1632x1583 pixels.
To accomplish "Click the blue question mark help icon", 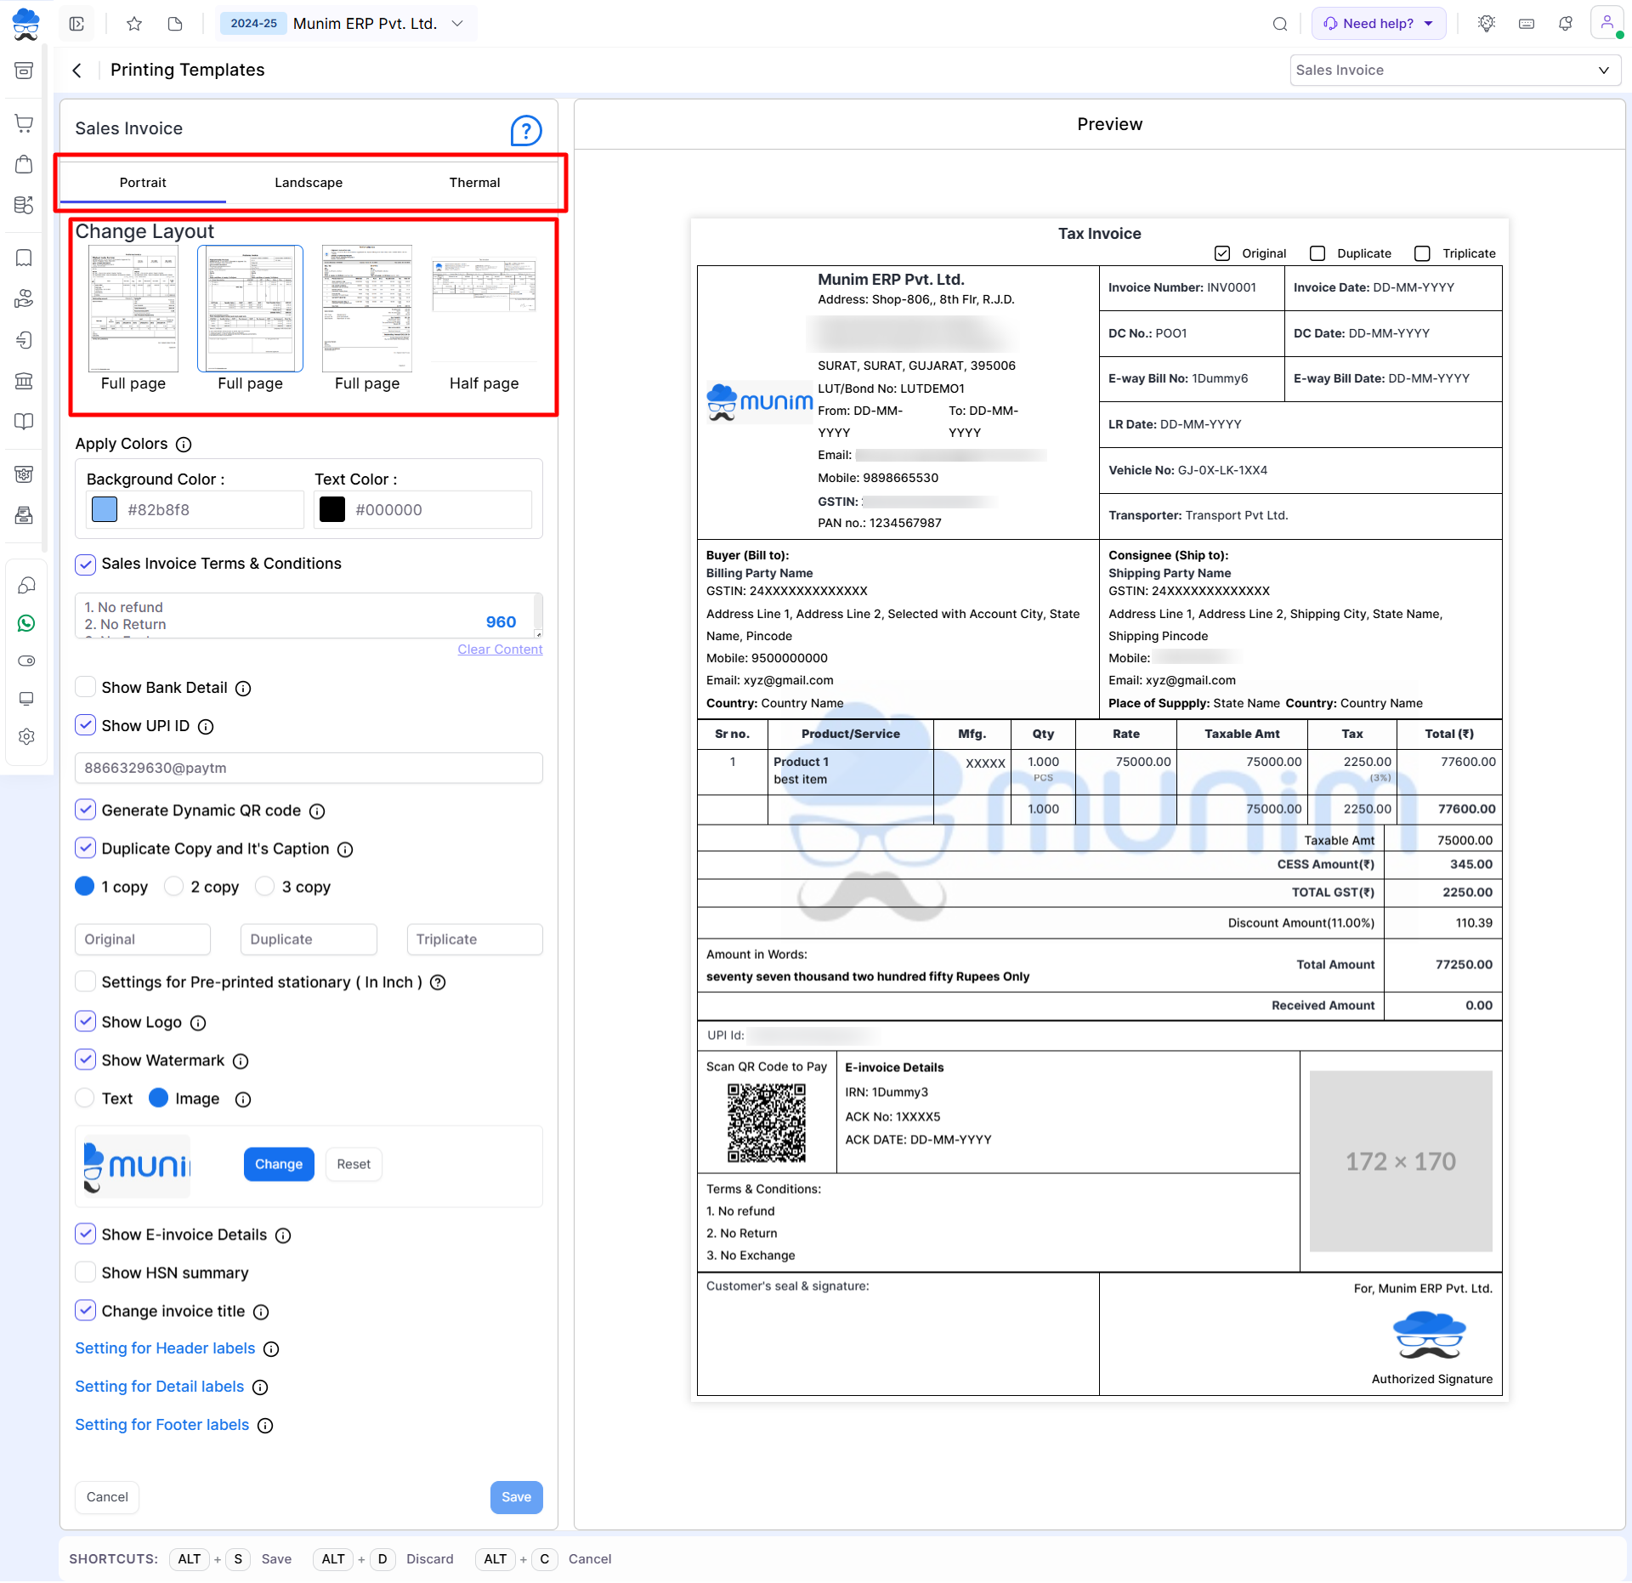I will coord(526,131).
